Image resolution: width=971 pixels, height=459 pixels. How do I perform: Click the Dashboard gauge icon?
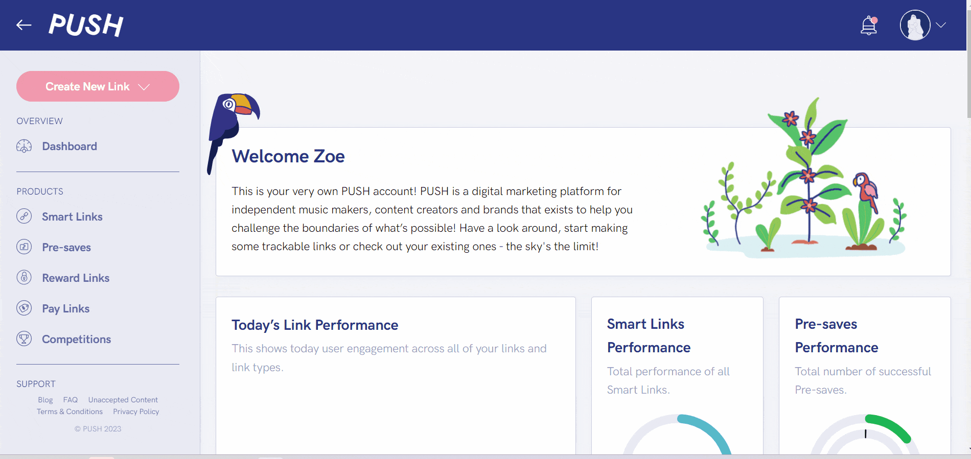24,147
